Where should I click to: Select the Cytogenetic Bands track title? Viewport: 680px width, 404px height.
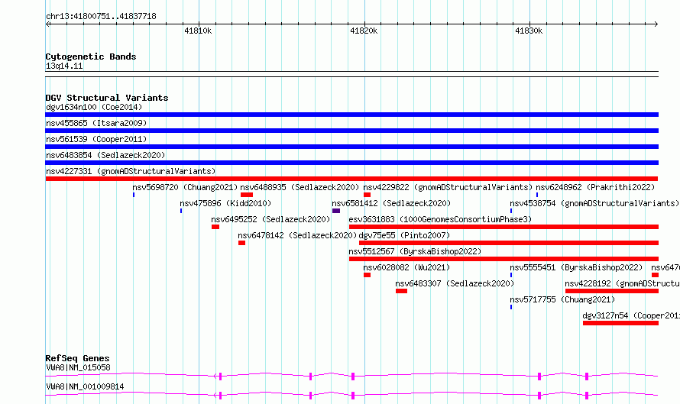pos(91,57)
